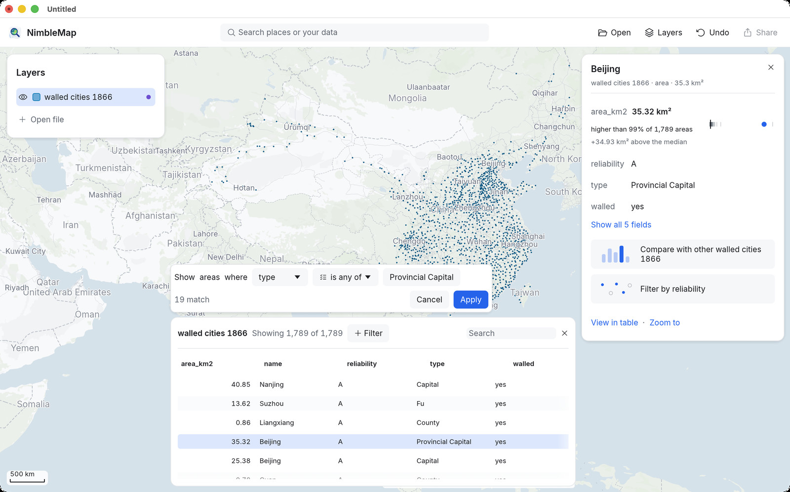Hide the walled cities 1866 layer
The width and height of the screenshot is (790, 492).
pos(23,97)
